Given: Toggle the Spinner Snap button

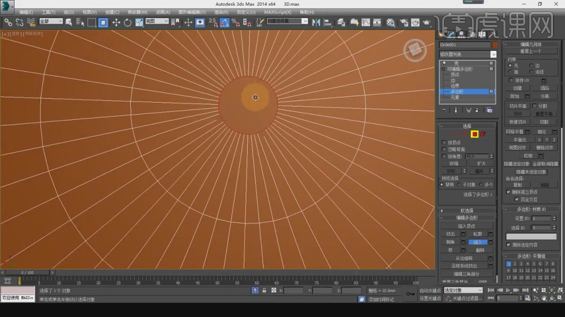Looking at the screenshot, I should tap(247, 22).
